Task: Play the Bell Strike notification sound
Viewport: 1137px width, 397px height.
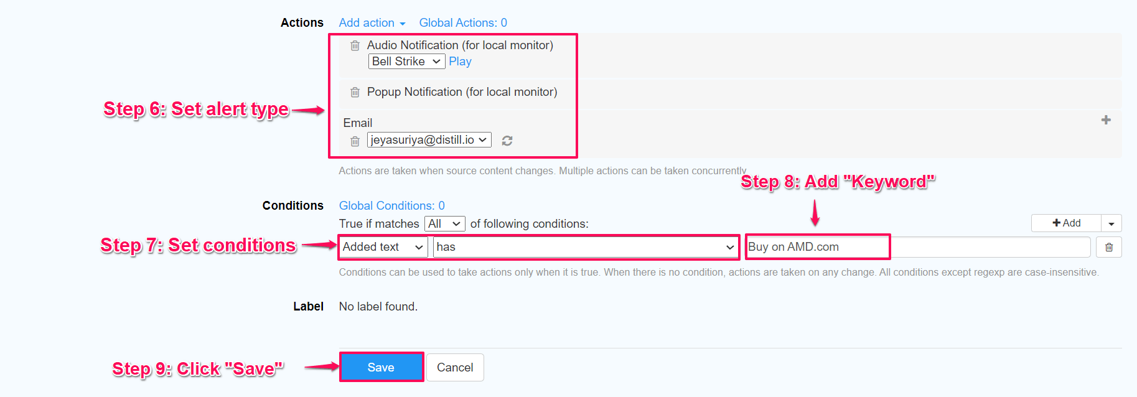Action: 460,61
